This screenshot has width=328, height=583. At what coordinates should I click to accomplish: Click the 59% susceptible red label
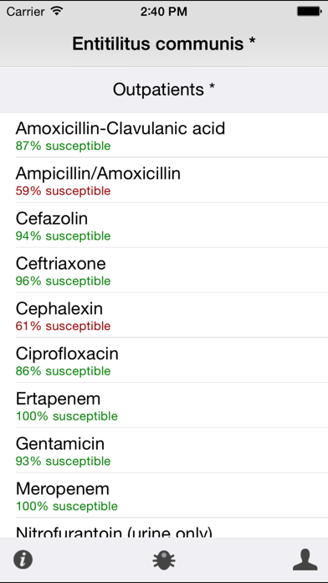63,191
